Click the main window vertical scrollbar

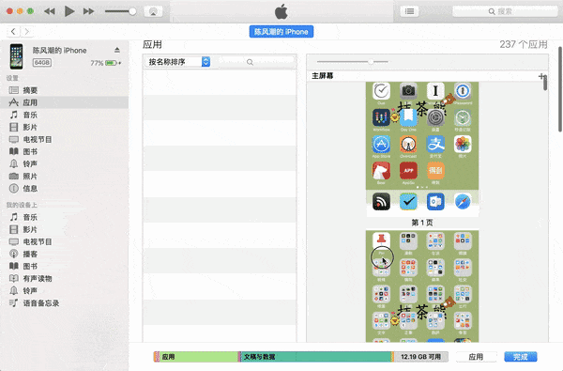(x=560, y=90)
